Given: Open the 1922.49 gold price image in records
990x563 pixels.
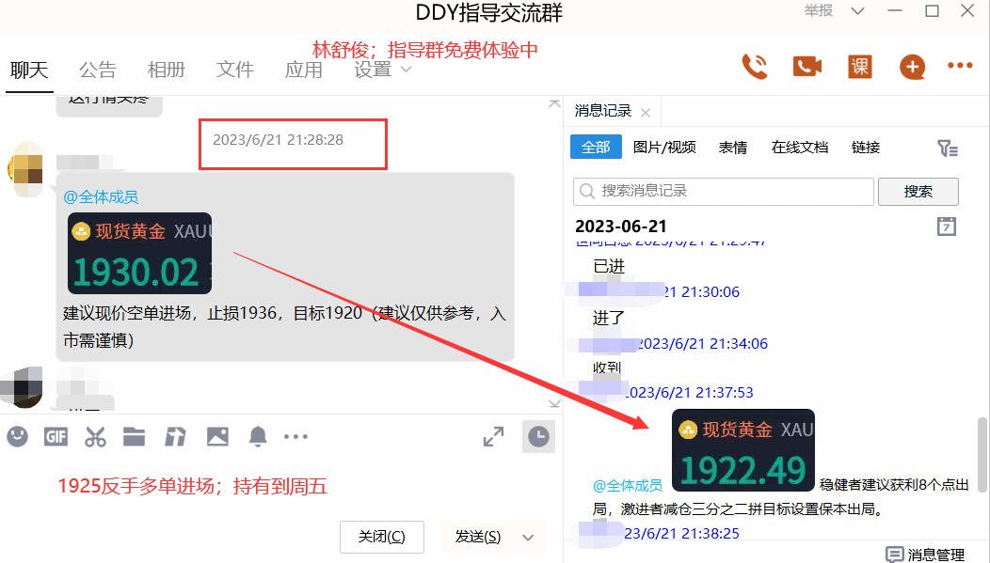Looking at the screenshot, I should tap(743, 450).
